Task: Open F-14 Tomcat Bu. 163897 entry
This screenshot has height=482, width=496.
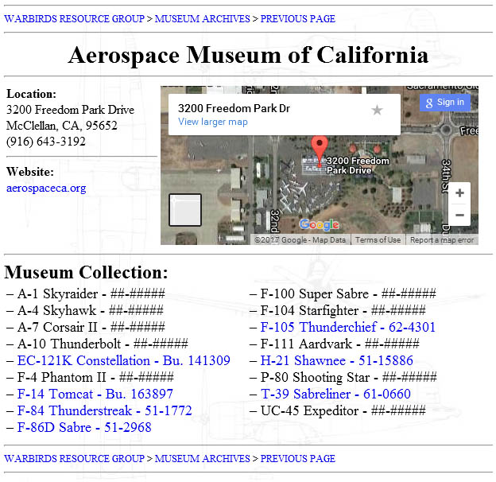Action: (95, 394)
